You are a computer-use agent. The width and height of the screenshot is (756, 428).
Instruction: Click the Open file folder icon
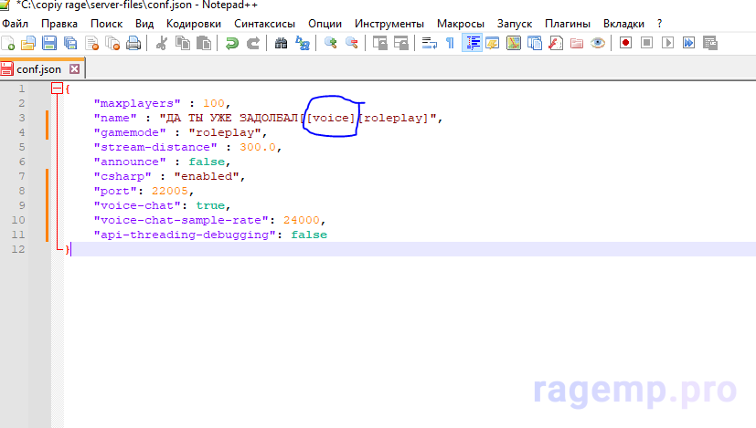coord(28,42)
